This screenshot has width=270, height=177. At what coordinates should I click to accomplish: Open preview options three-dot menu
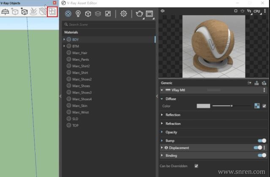[x=265, y=11]
